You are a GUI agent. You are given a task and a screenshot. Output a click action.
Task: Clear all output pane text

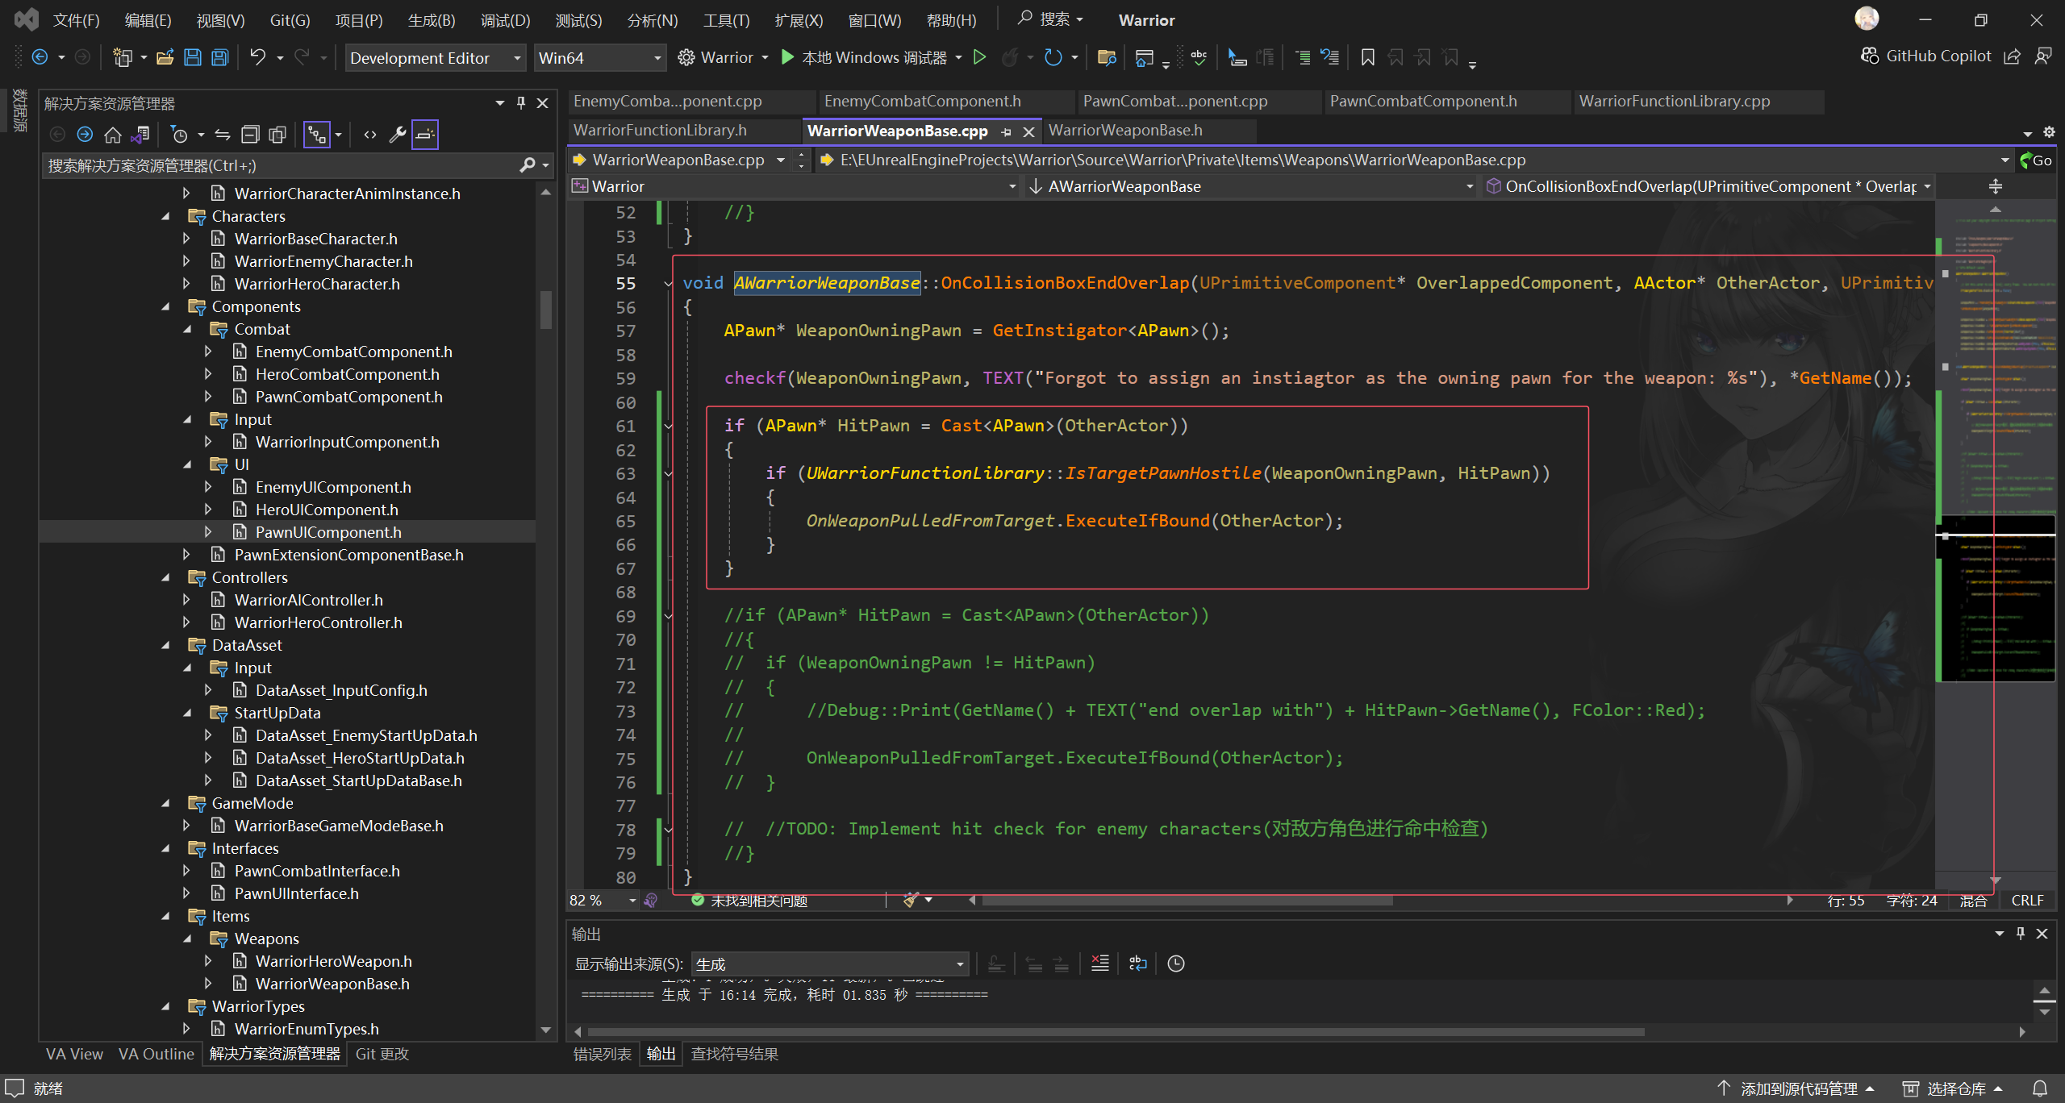(x=1100, y=964)
